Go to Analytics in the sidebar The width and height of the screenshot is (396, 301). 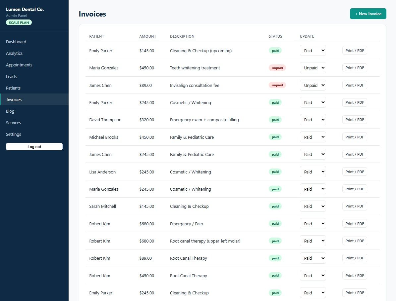coord(34,54)
